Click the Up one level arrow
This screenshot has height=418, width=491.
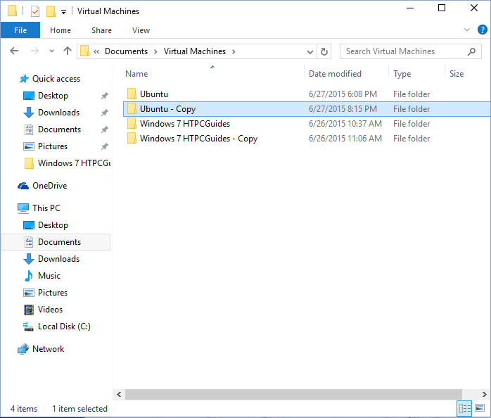pyautogui.click(x=68, y=51)
